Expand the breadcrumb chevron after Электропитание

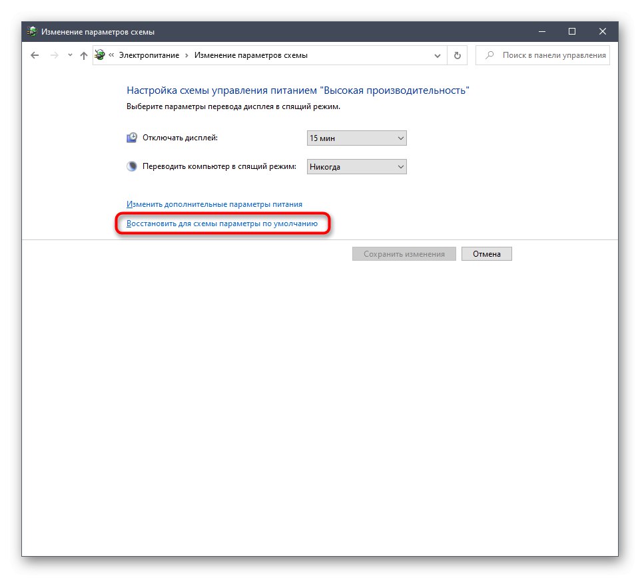point(188,55)
